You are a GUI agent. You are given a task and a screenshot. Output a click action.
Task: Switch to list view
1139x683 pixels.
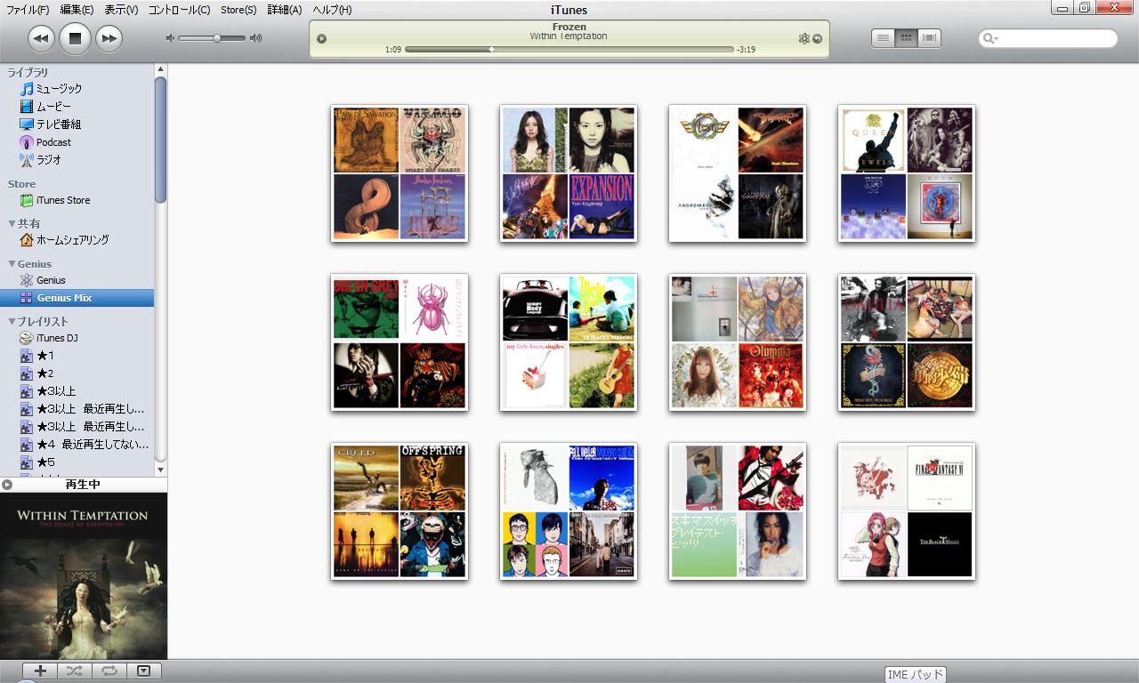click(883, 38)
